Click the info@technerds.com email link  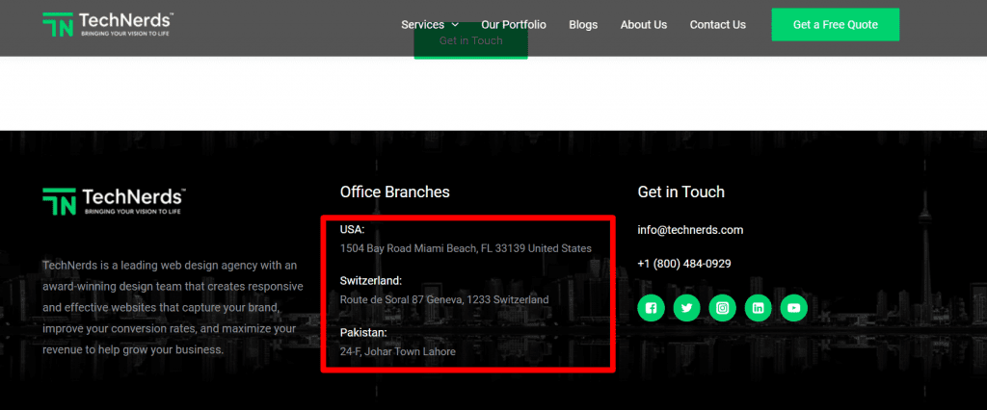[690, 230]
